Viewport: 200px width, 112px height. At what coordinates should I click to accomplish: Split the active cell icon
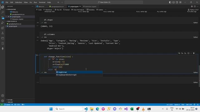click(188, 53)
